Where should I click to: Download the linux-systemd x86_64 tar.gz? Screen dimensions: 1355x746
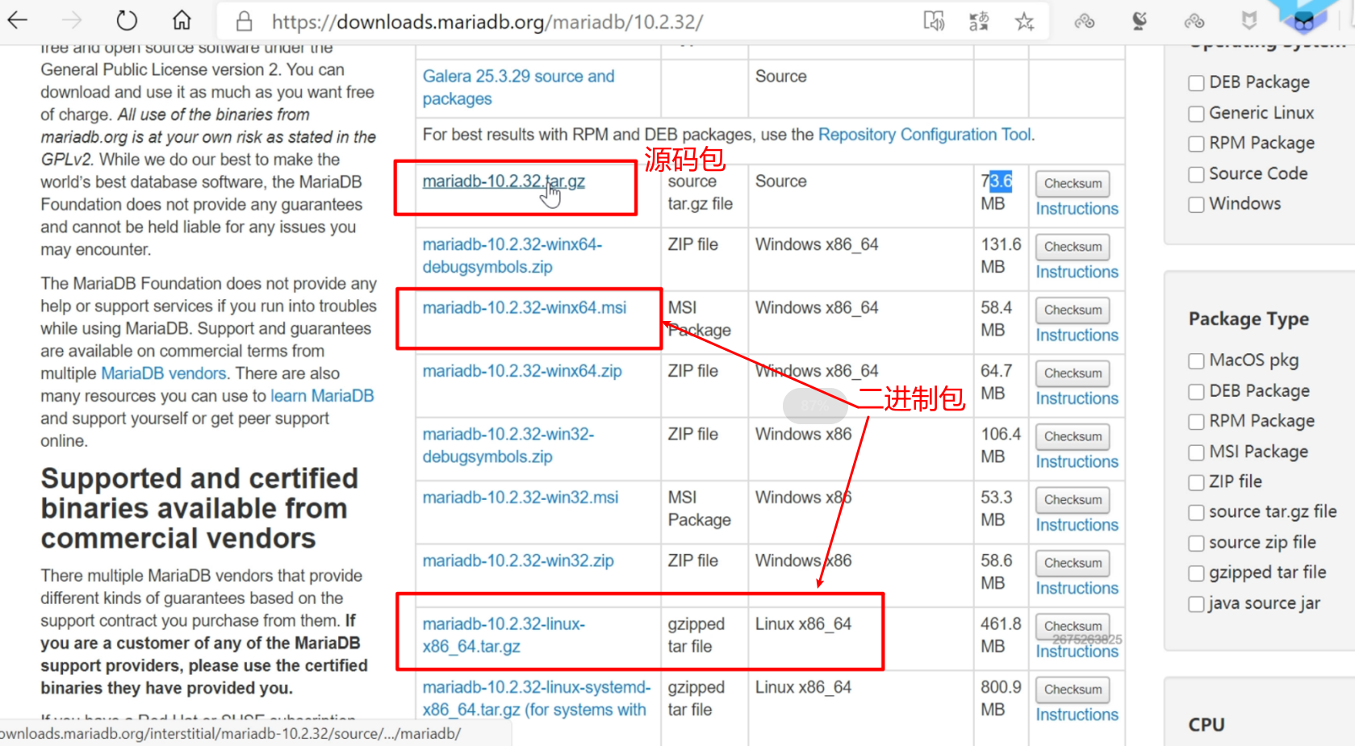pos(537,698)
